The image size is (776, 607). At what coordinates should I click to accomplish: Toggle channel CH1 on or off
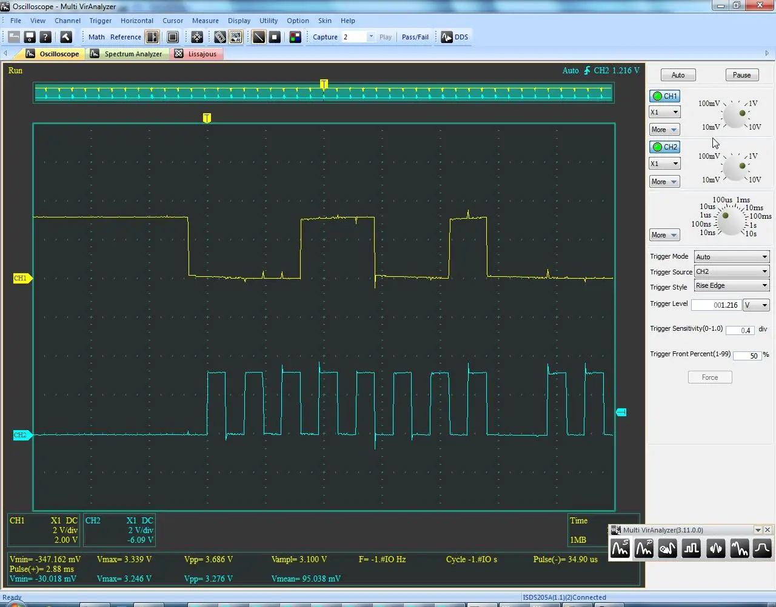click(x=665, y=96)
